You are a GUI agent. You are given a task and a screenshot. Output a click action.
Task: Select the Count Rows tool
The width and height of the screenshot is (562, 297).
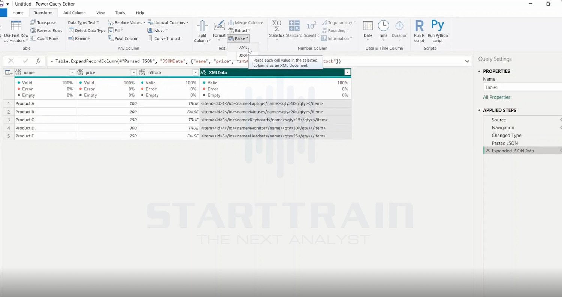coord(45,38)
